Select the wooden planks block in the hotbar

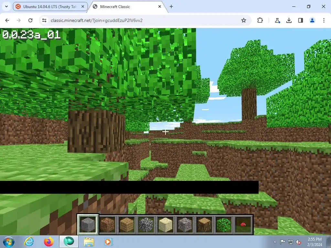[x=127, y=224]
